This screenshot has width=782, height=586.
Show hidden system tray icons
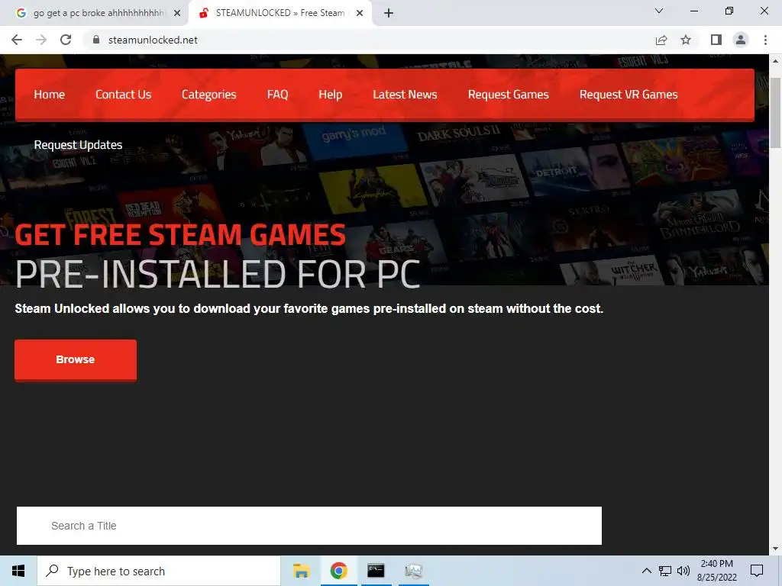coord(646,571)
